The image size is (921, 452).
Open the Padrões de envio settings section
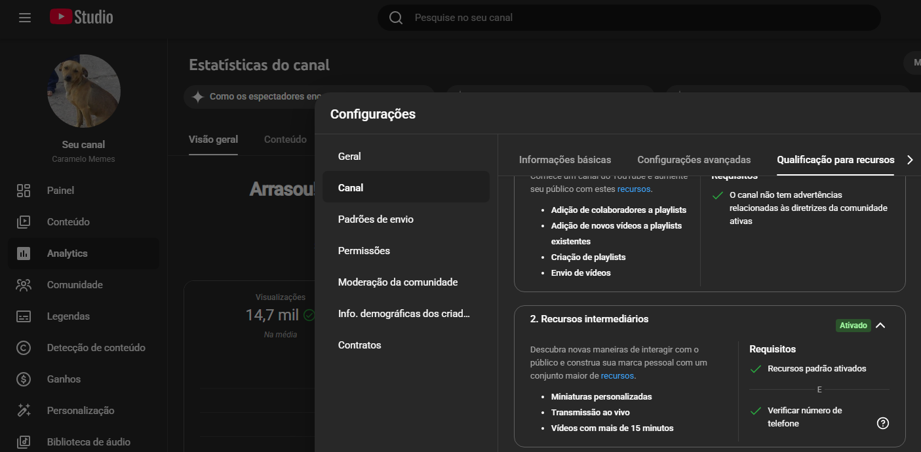(406, 219)
